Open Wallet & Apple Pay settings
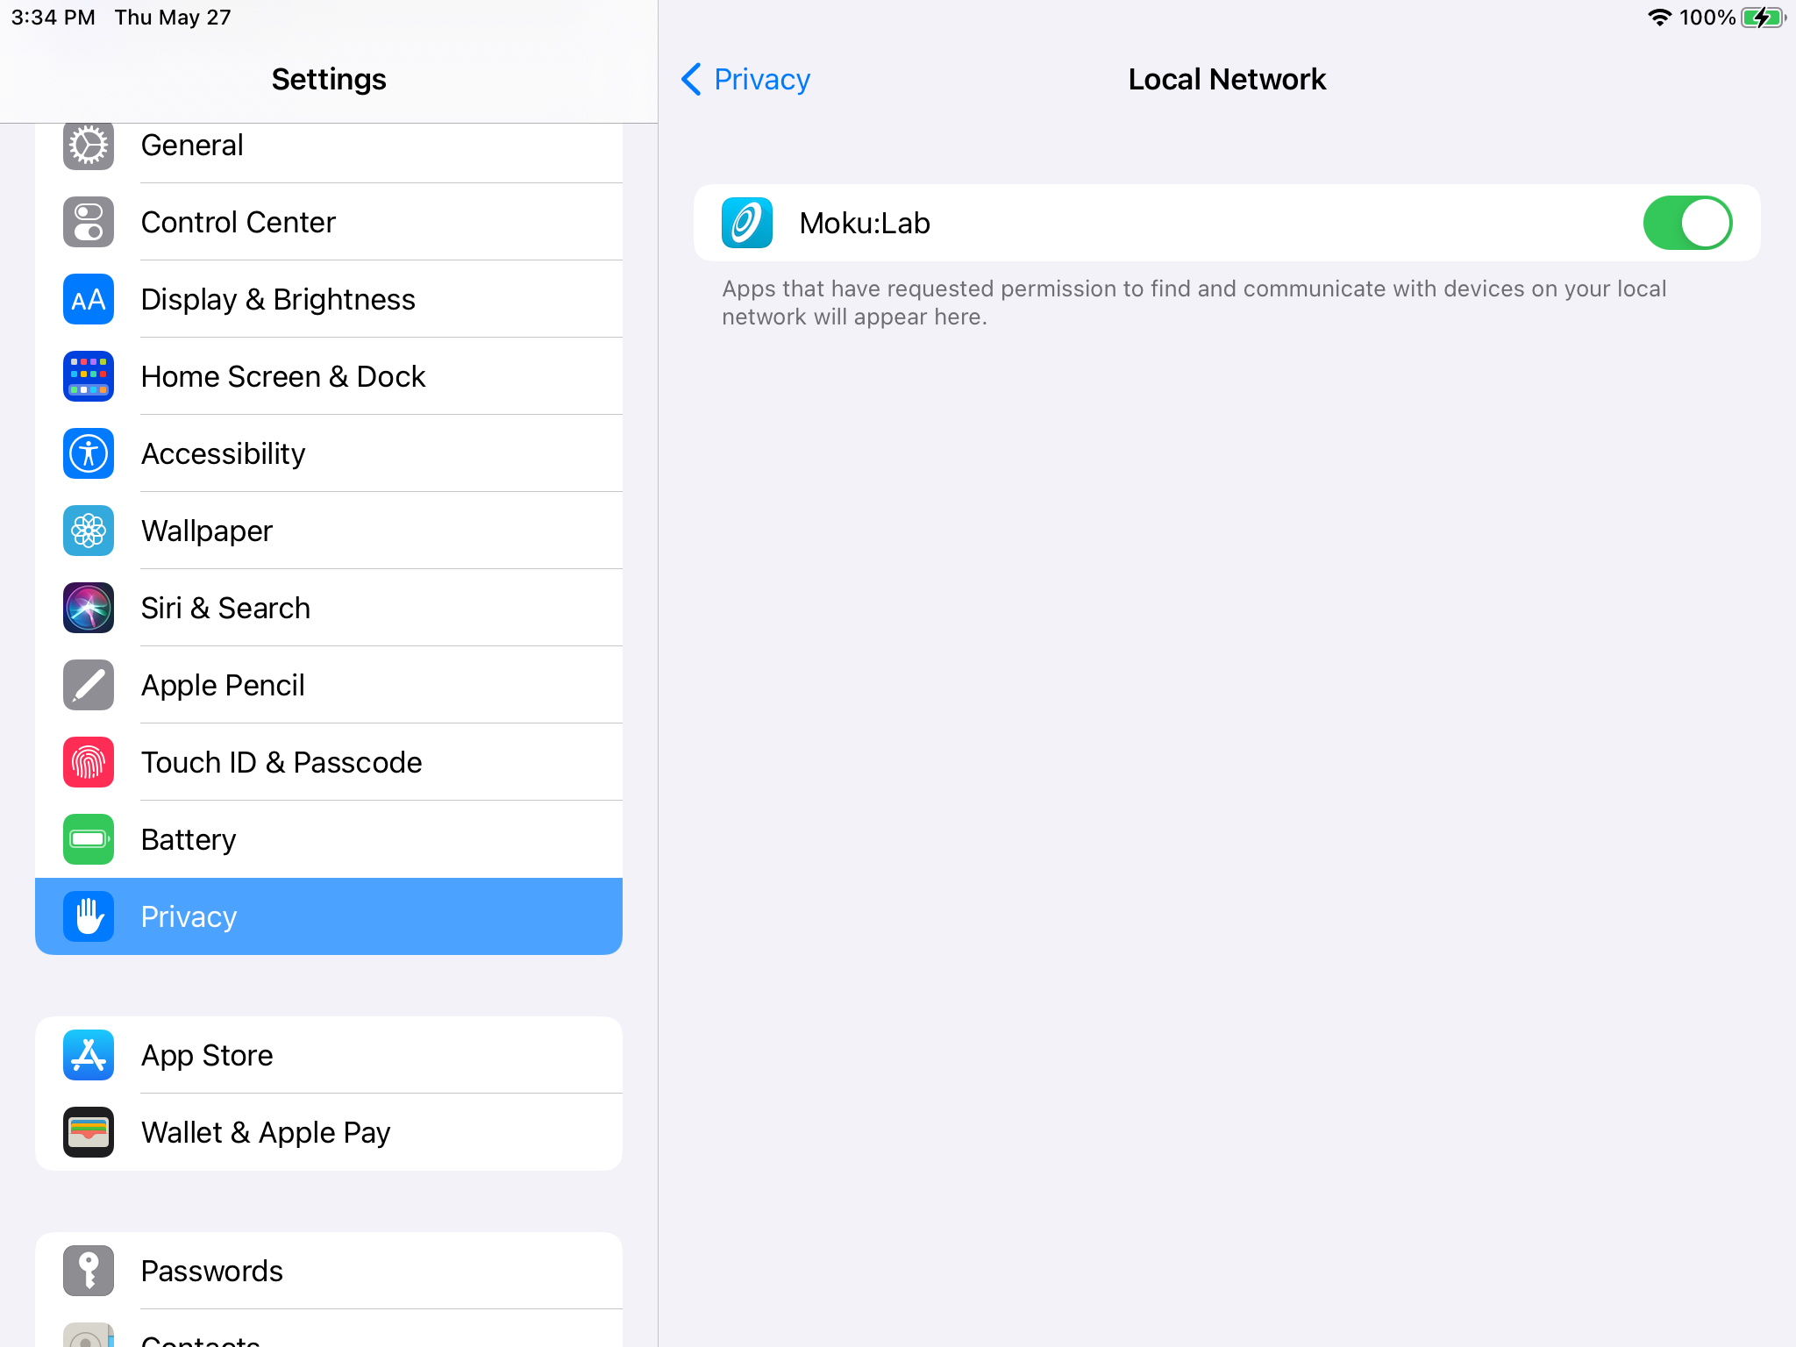The image size is (1796, 1347). pyautogui.click(x=329, y=1132)
